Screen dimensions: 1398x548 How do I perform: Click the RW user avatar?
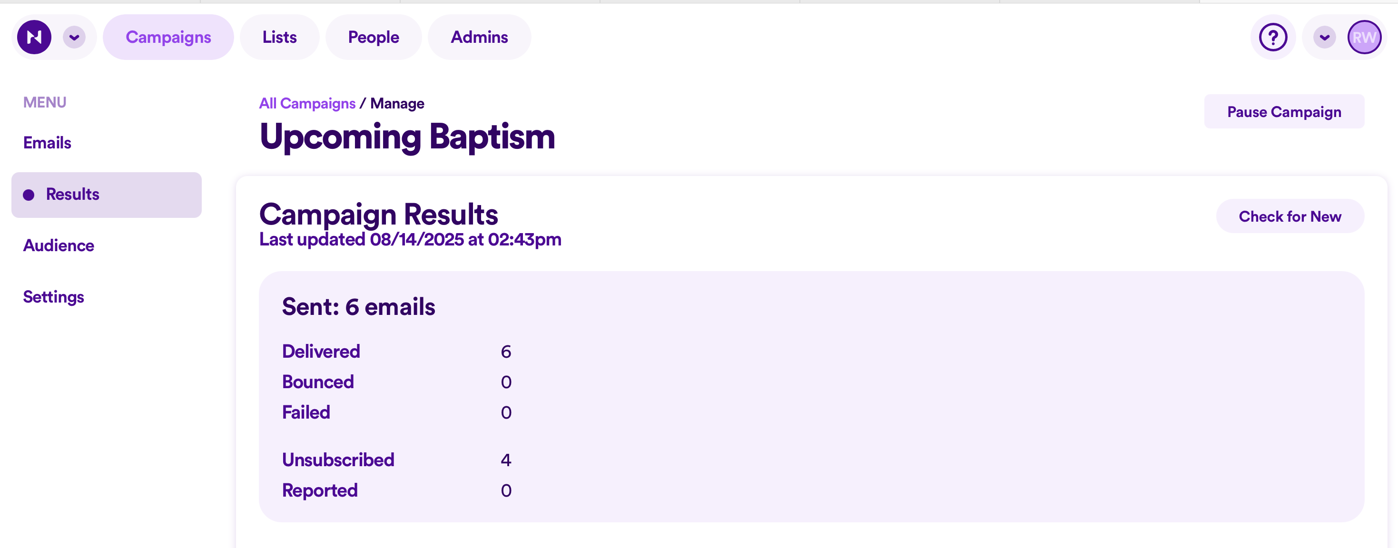[x=1363, y=38]
